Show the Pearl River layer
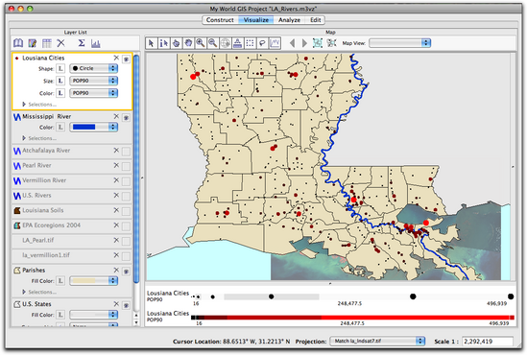 [126, 166]
